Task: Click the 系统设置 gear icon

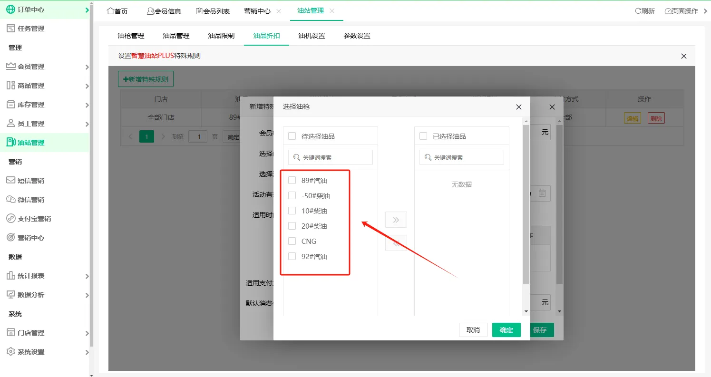Action: pos(10,352)
